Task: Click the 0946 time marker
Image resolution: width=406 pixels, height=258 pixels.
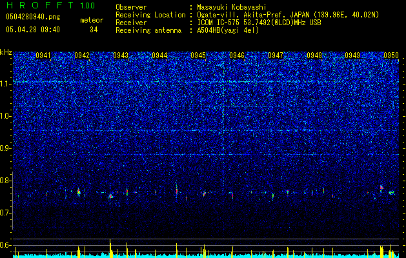Action: (237, 55)
